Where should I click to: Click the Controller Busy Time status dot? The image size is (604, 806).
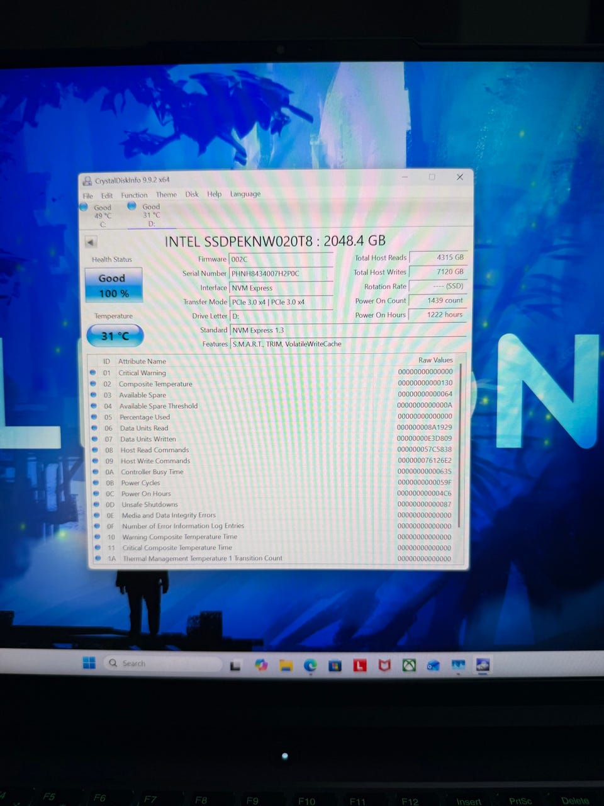[96, 472]
